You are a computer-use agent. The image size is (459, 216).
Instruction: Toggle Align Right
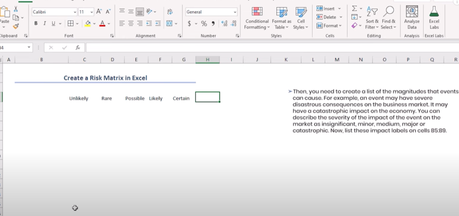point(140,23)
